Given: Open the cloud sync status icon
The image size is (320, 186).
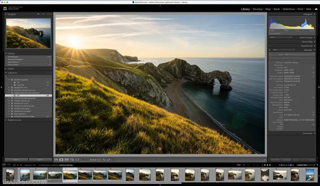Looking at the screenshot, I should point(316,9).
